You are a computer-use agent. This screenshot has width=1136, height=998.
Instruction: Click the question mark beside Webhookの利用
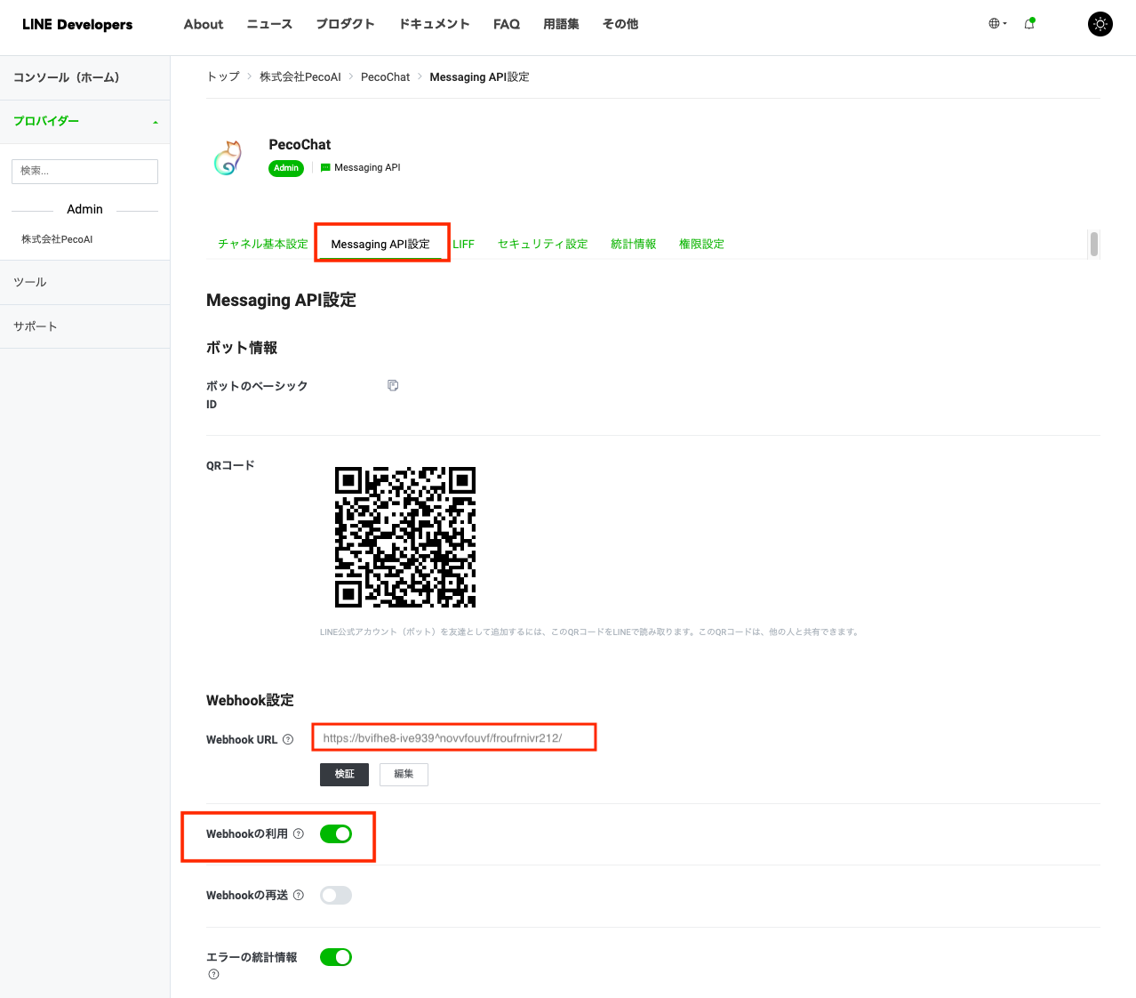click(300, 833)
